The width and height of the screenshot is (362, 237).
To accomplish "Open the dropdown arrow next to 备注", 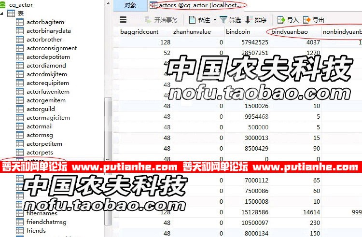I will (x=215, y=20).
